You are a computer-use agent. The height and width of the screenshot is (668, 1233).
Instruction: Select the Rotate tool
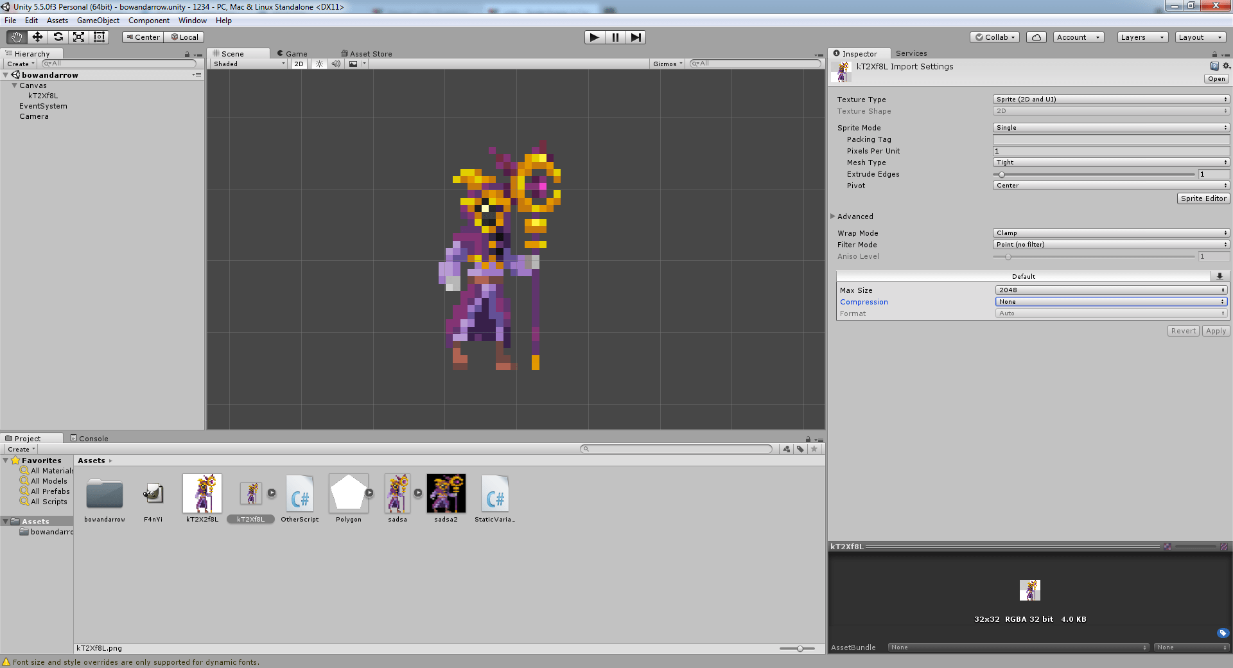tap(58, 37)
